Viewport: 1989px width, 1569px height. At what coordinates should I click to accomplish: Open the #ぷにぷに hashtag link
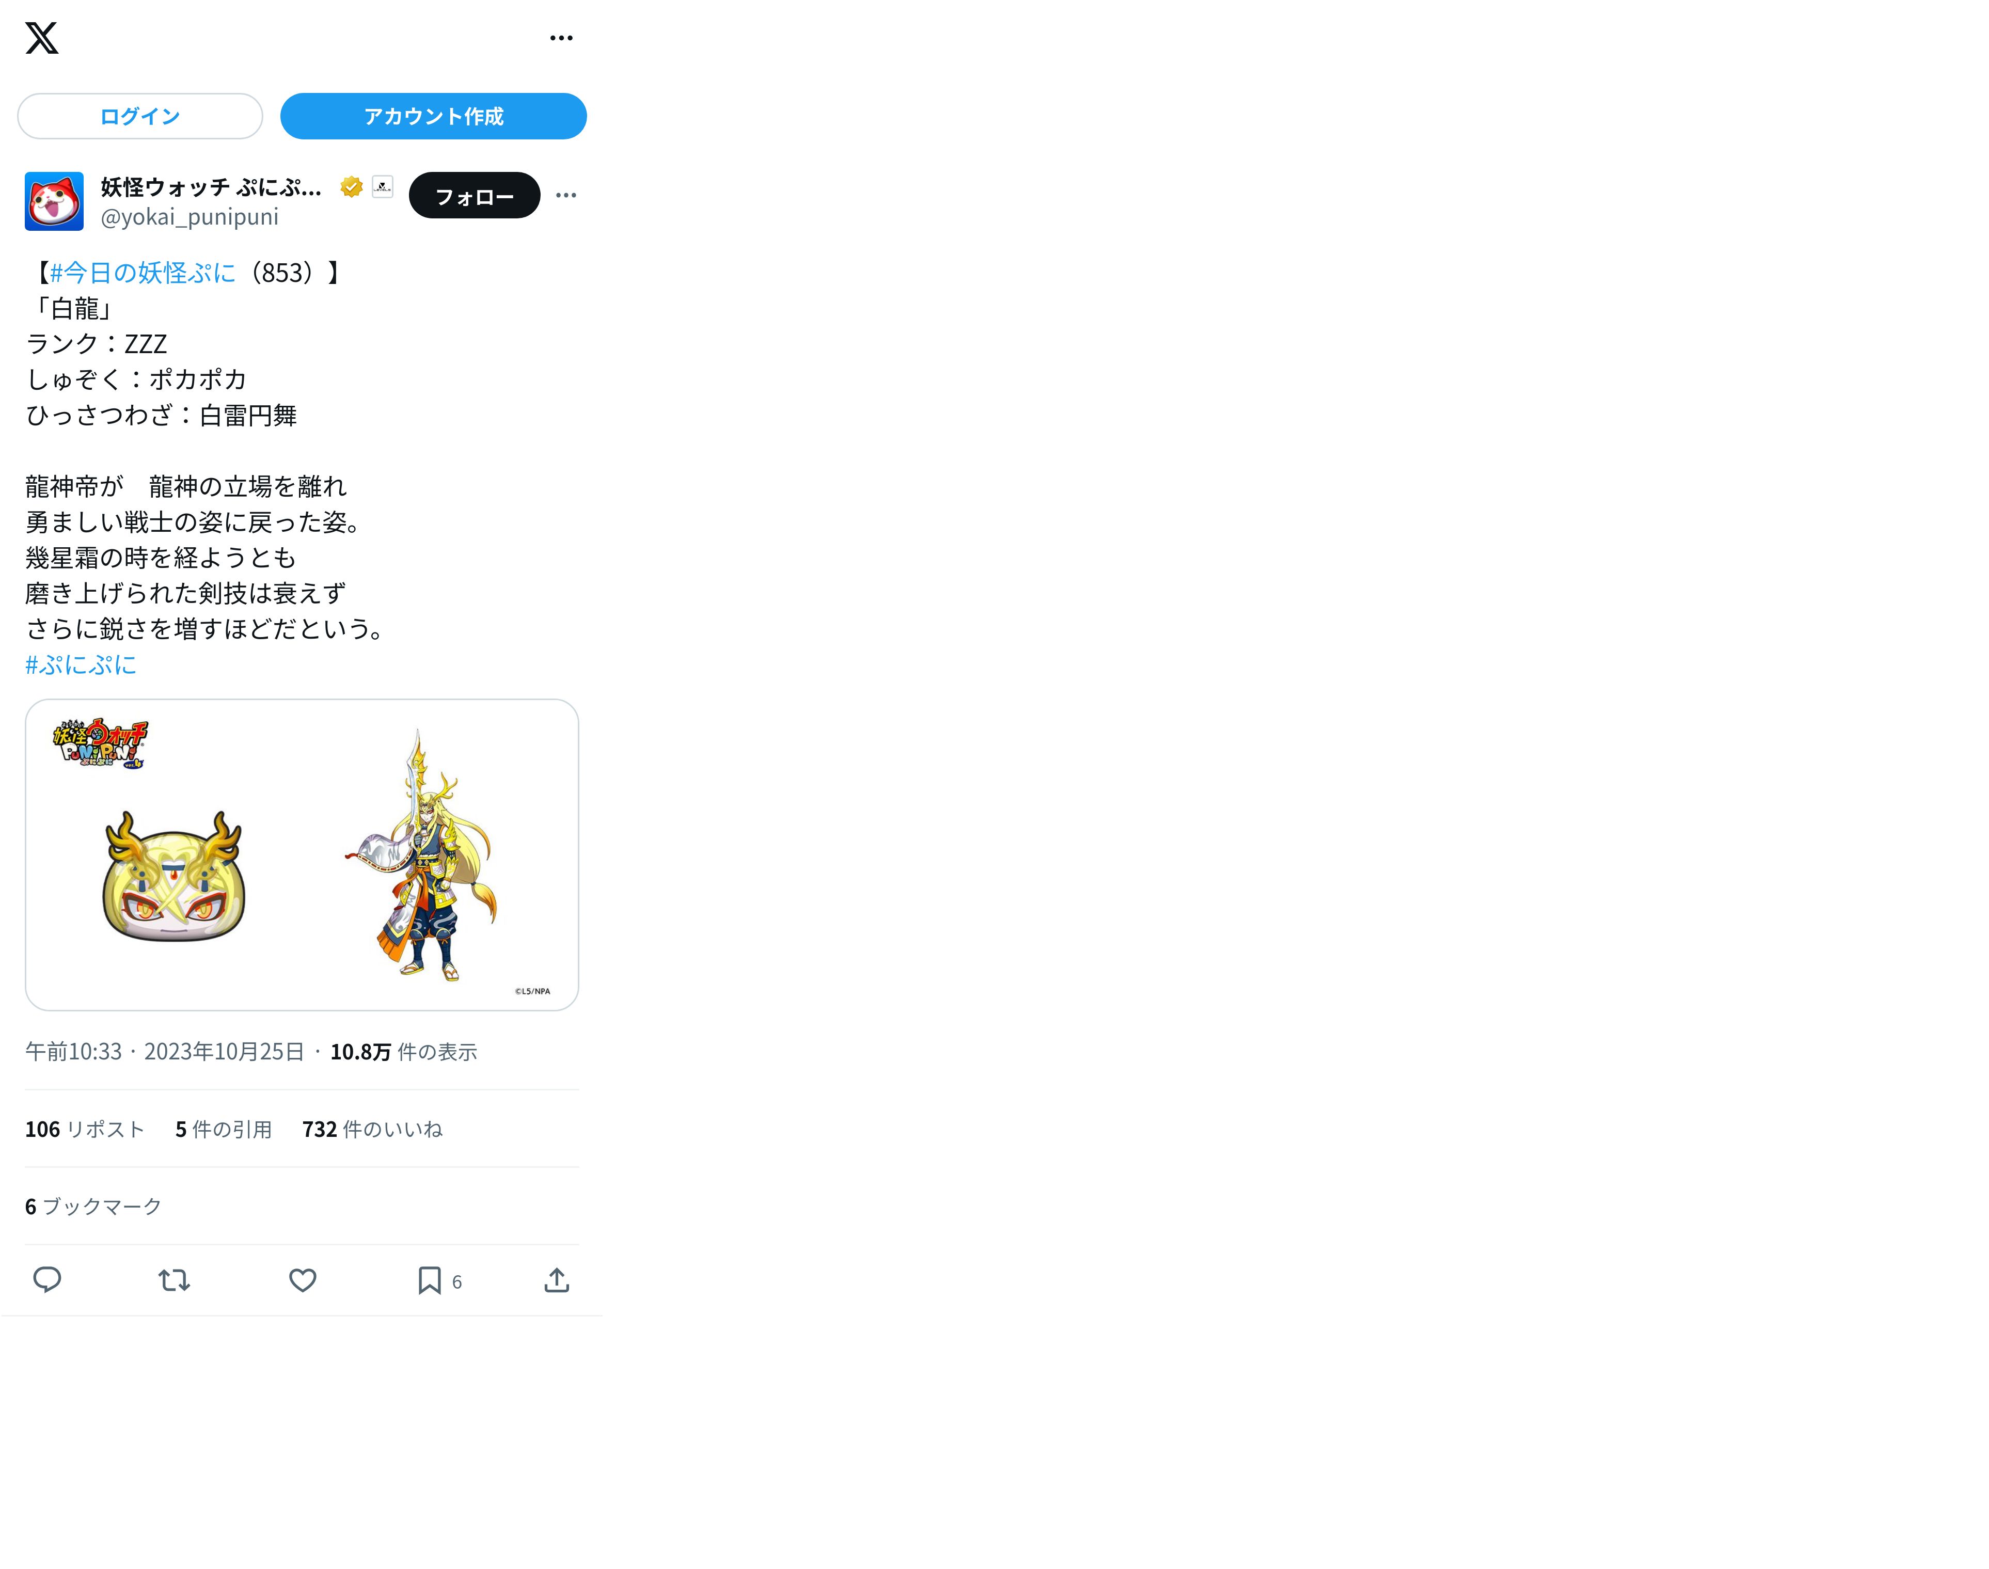pyautogui.click(x=81, y=665)
